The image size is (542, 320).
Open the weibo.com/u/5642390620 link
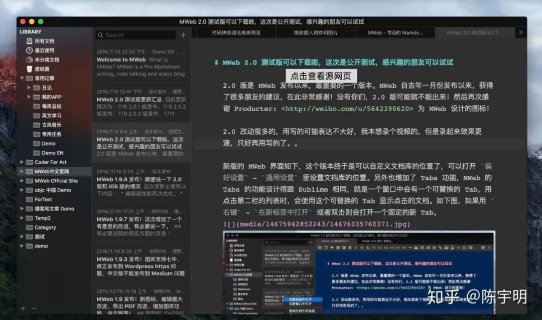(x=347, y=109)
